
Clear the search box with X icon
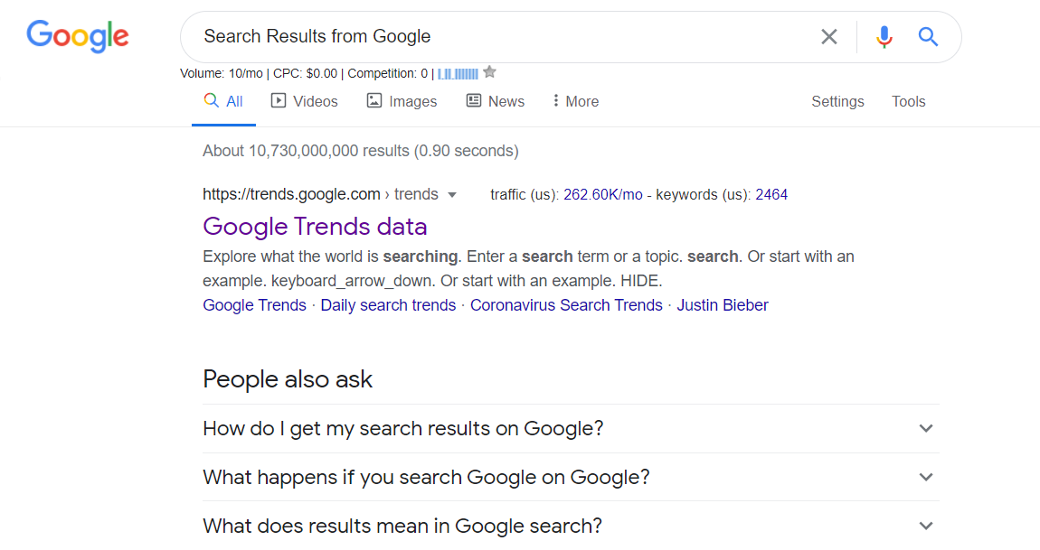(x=828, y=37)
